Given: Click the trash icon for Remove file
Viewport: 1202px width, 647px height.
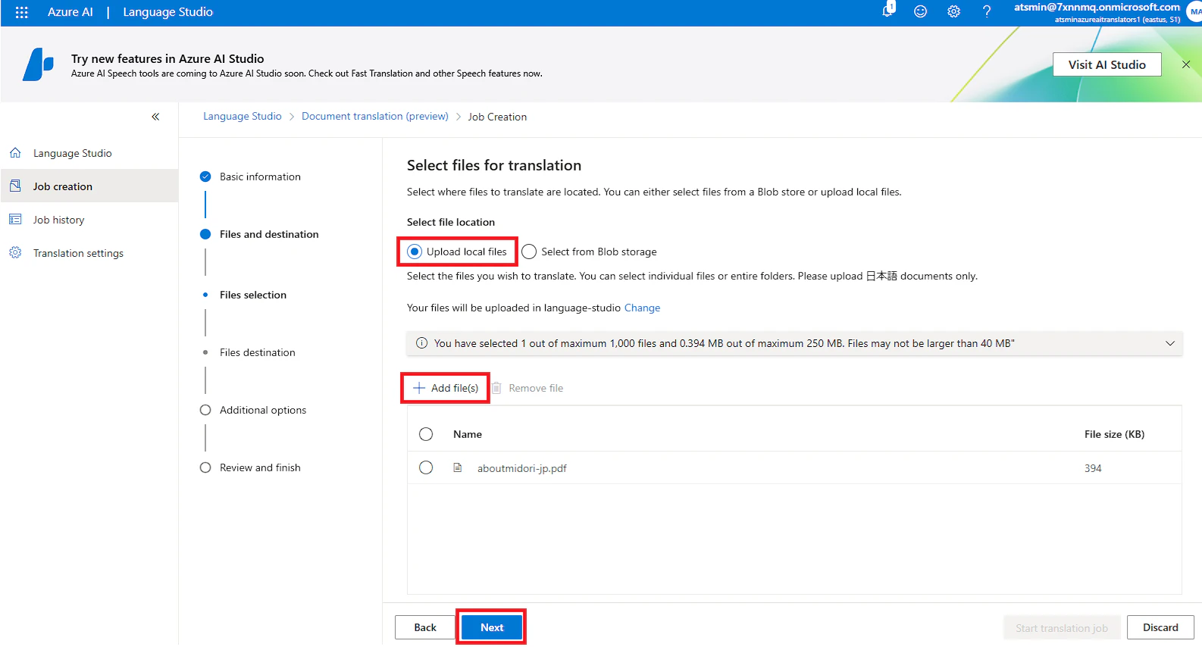Looking at the screenshot, I should pyautogui.click(x=496, y=388).
